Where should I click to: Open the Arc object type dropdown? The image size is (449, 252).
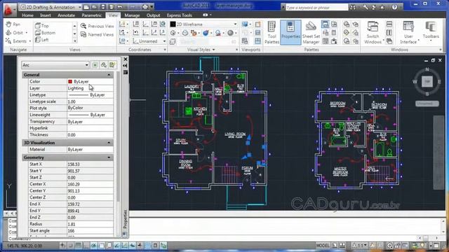coord(55,65)
